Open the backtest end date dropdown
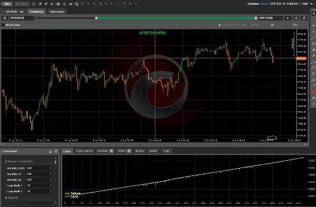The height and width of the screenshot is (207, 316). pos(271,18)
